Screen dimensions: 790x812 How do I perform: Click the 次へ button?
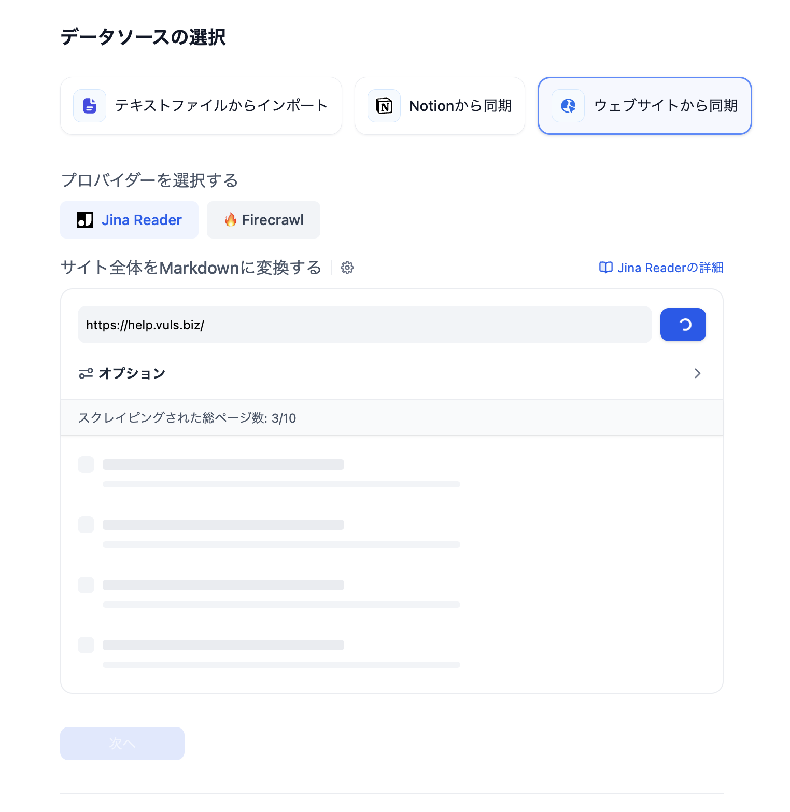click(x=122, y=743)
